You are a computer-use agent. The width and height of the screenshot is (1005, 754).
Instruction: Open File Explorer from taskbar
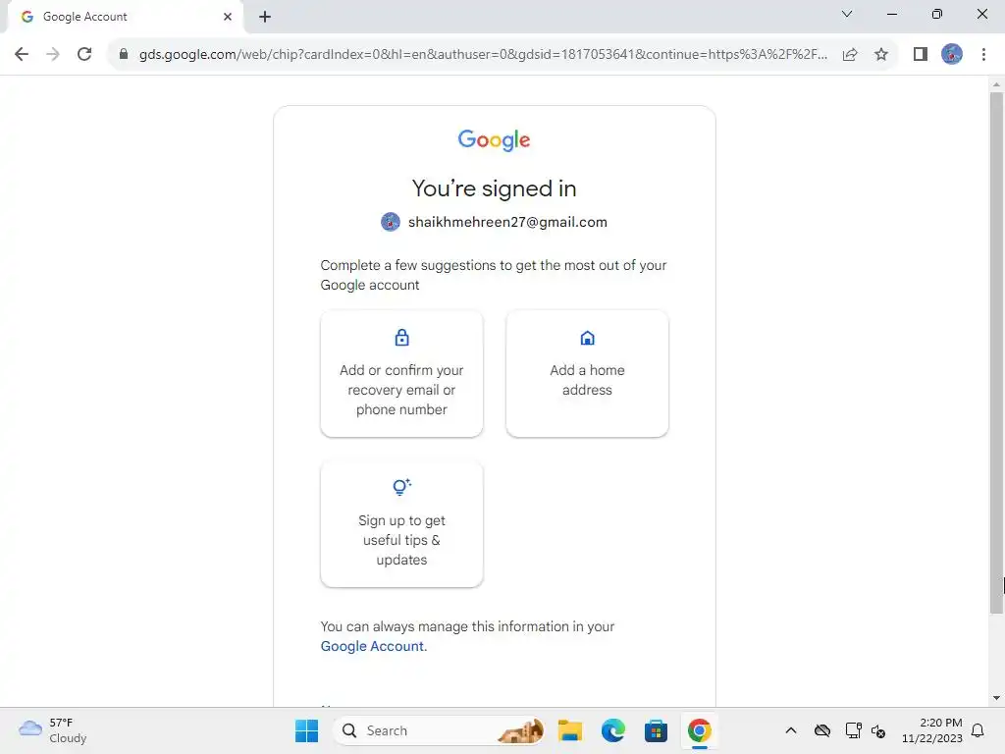click(570, 730)
